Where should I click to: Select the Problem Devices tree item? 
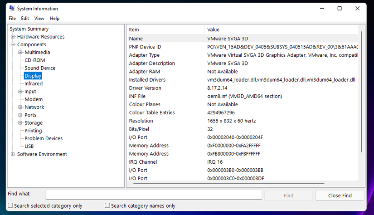pos(44,138)
